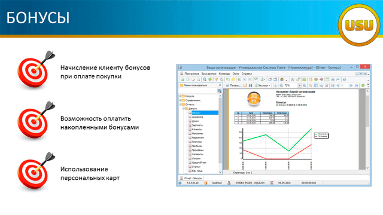Screen dimensions: 383x215
Task: Click the lock icon in main toolbar
Action: coord(310,79)
